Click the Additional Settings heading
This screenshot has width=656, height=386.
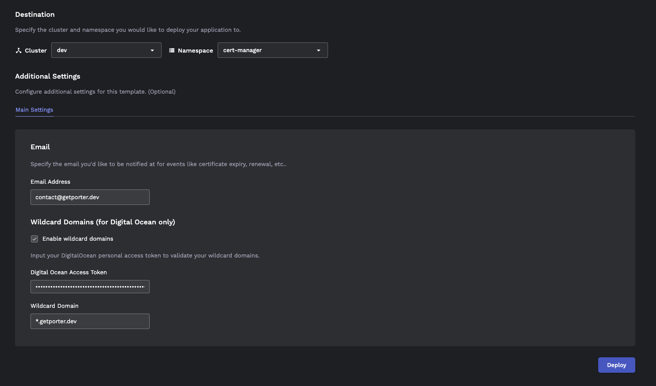48,76
